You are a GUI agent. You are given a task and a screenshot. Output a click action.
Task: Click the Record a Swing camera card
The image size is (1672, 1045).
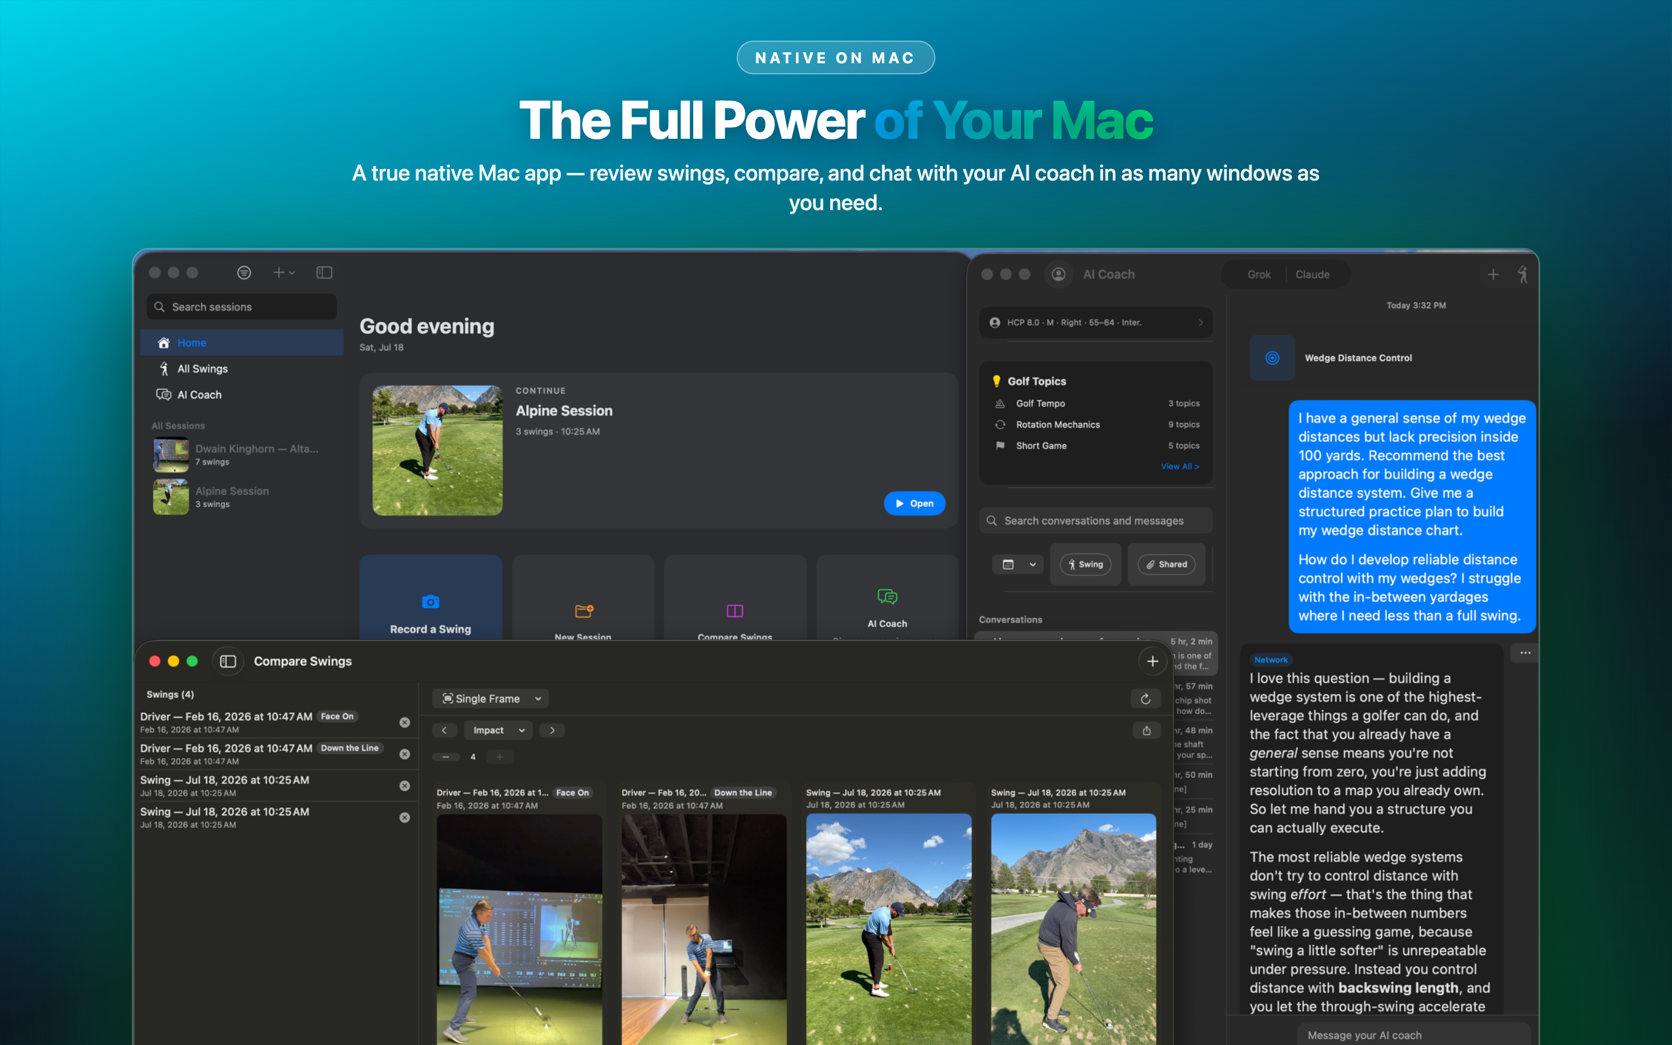[430, 599]
